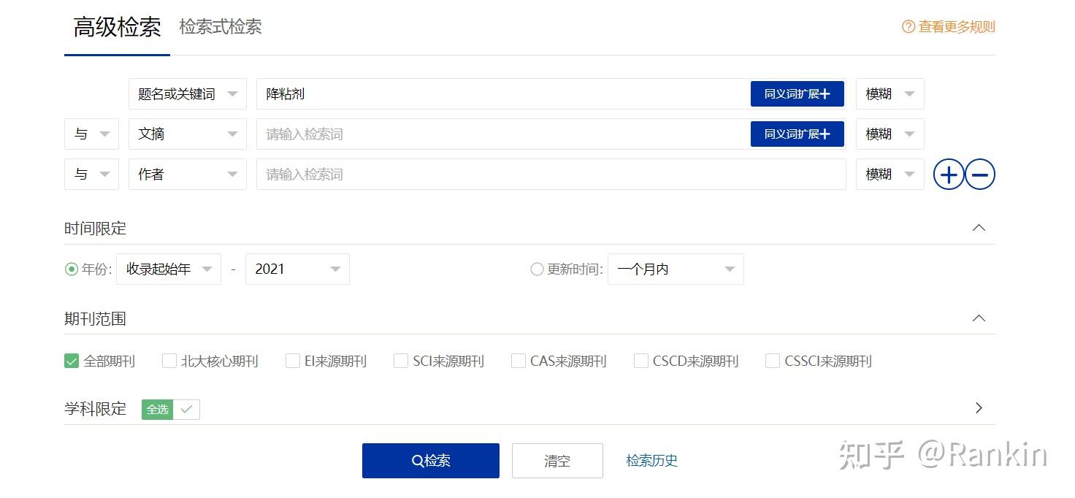The height and width of the screenshot is (498, 1075).
Task: Open the 收录起始年 start year dropdown
Action: [169, 269]
